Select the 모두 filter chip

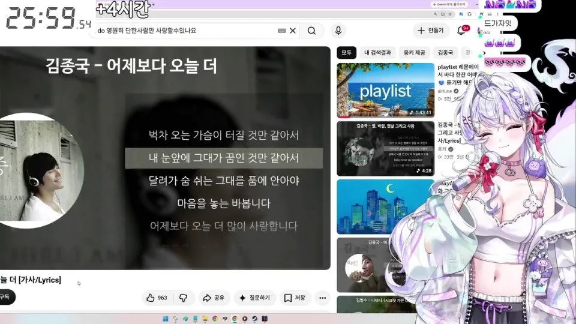pos(346,53)
